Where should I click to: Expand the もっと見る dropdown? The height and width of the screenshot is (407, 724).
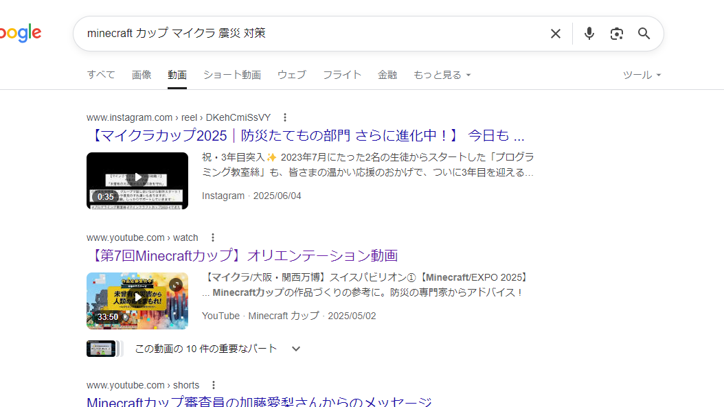pyautogui.click(x=442, y=75)
